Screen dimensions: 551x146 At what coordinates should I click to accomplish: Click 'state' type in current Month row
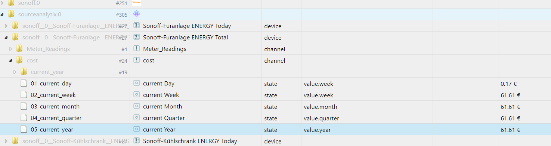270,107
